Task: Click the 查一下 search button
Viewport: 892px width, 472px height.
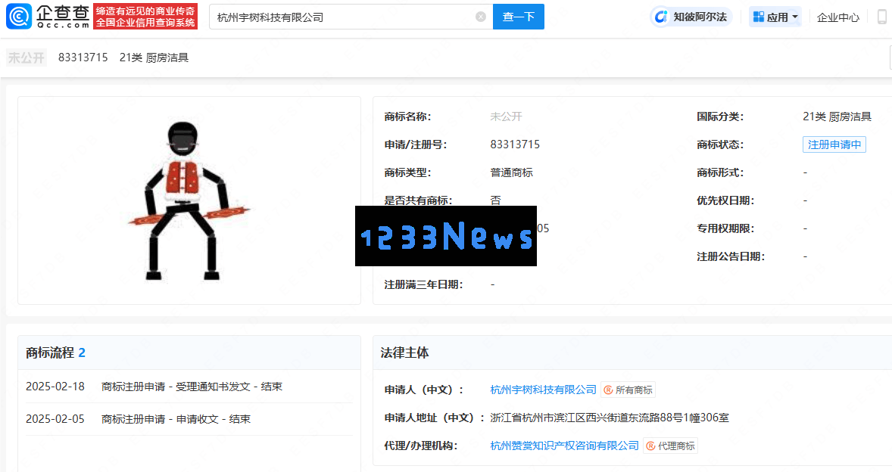Action: (518, 17)
